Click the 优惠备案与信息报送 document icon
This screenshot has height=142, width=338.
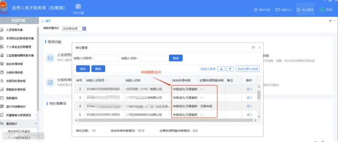coord(2,115)
